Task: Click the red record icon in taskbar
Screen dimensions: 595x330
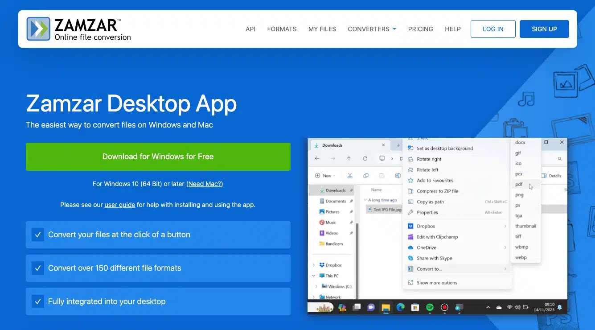Action: (x=444, y=307)
